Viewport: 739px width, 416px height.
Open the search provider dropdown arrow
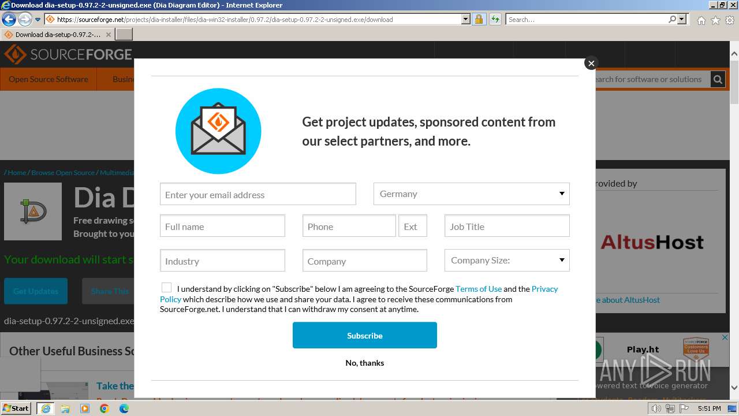click(x=682, y=20)
